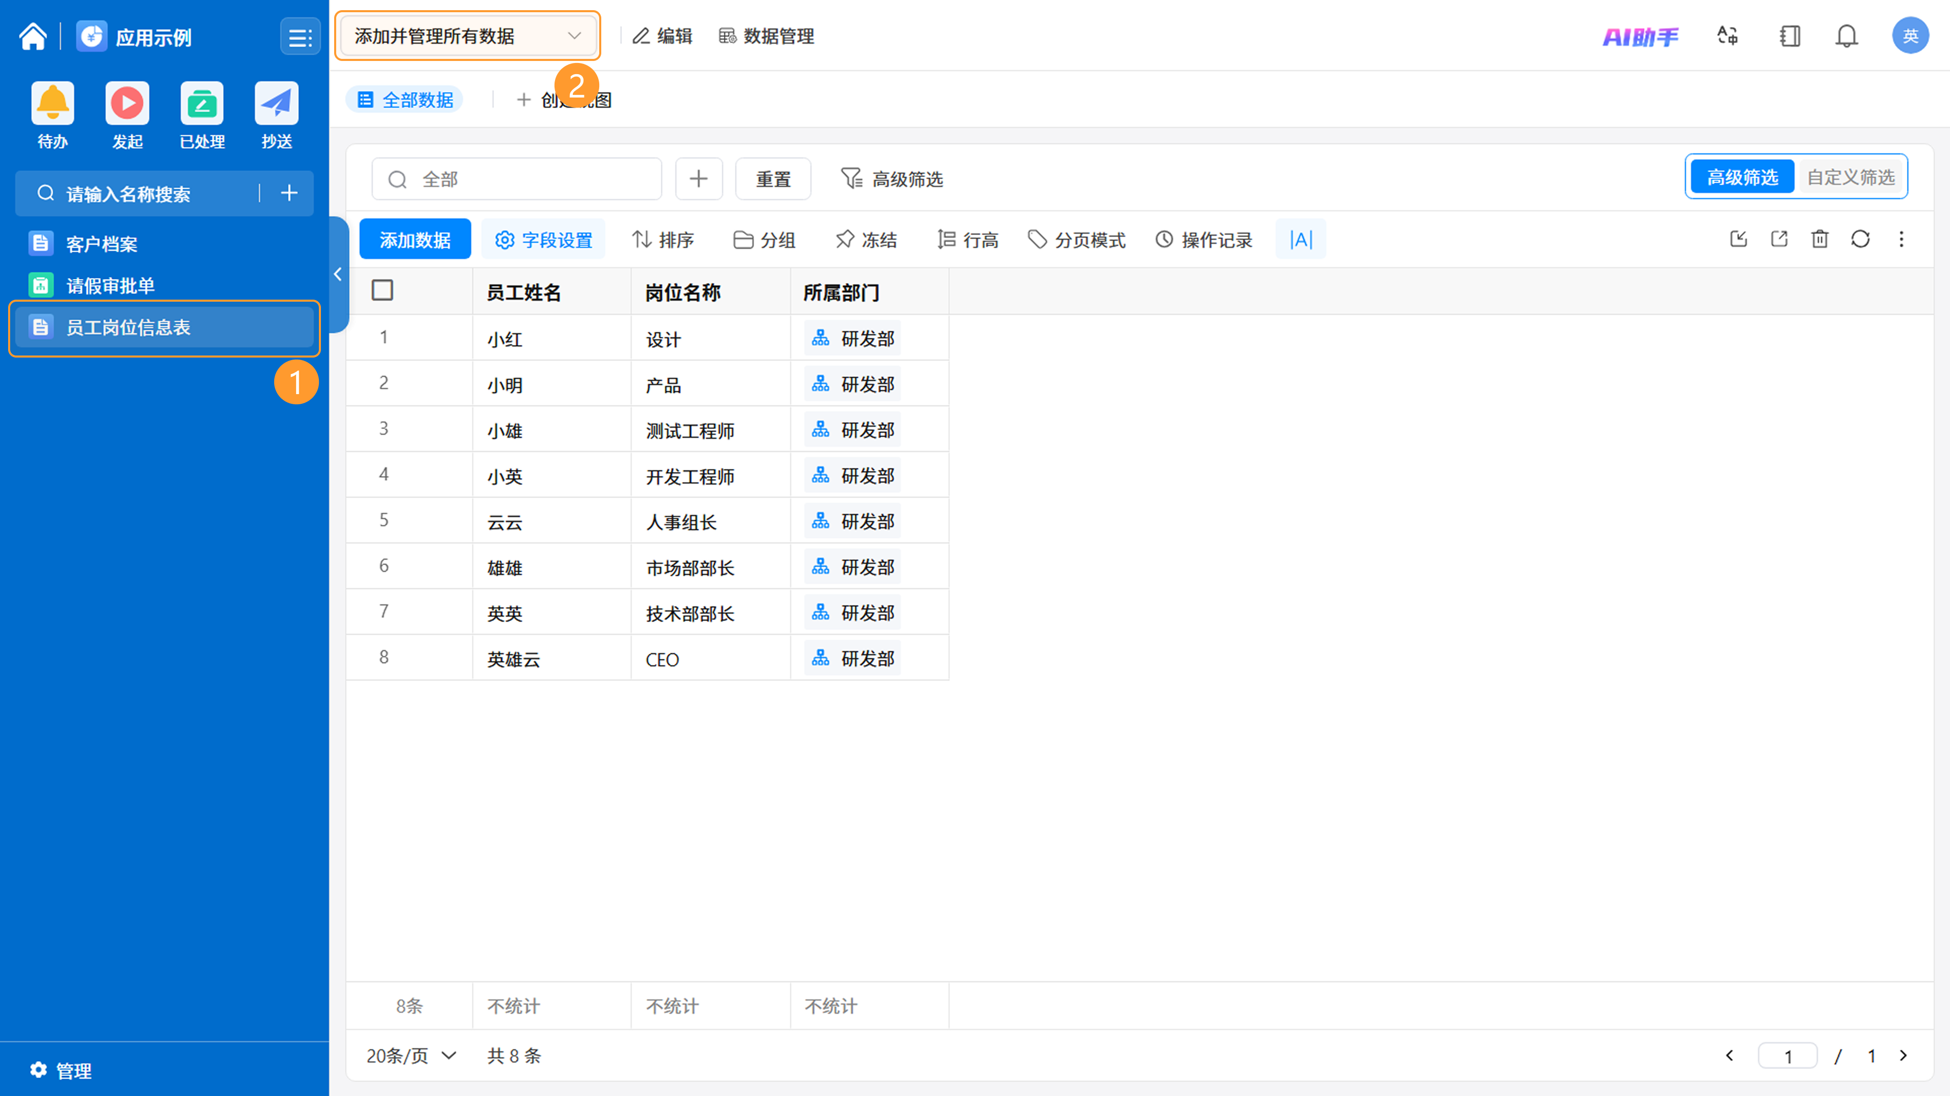Click 研发部 tag in 小明 row
Screen dimensions: 1950x1096
(x=853, y=384)
